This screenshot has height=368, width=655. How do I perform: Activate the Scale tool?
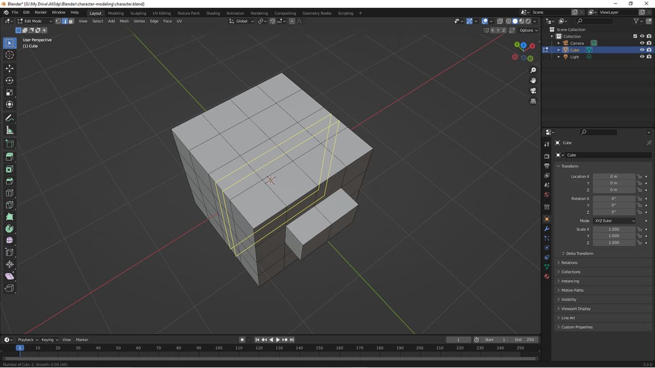coord(9,93)
